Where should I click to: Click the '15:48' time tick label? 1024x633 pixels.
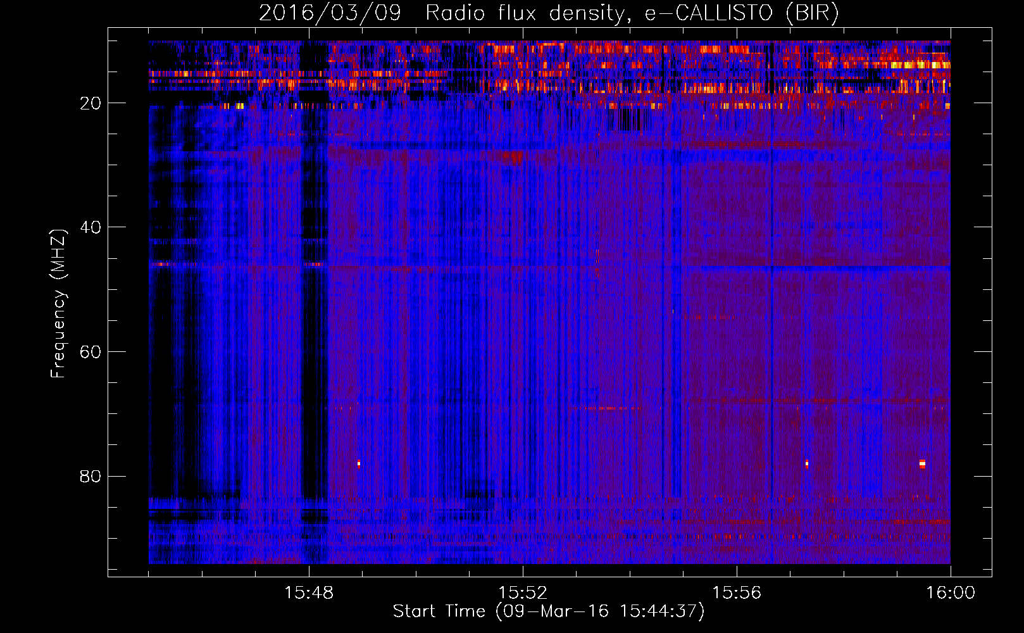(309, 593)
